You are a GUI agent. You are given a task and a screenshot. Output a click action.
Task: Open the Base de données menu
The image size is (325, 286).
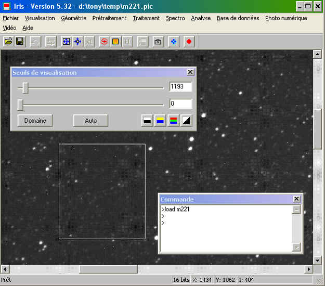point(238,18)
